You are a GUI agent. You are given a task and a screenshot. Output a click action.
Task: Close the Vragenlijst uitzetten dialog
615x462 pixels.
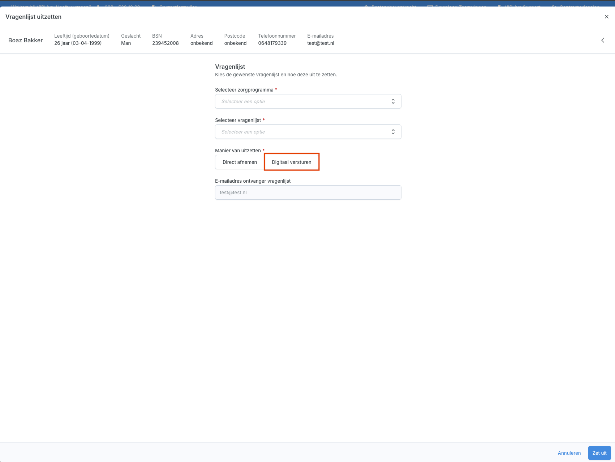click(x=607, y=17)
